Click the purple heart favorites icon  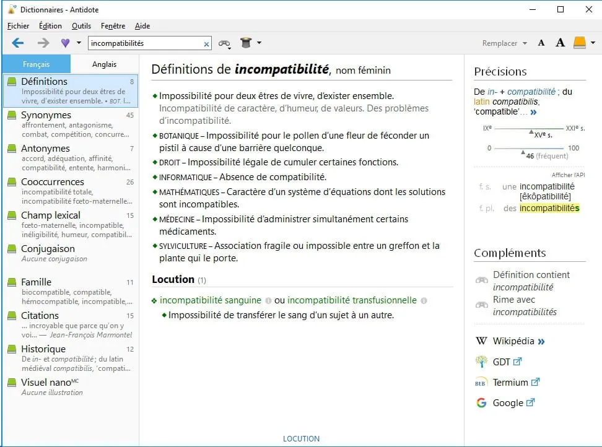65,43
